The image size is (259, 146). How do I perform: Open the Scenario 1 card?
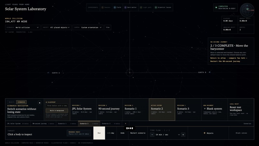pyautogui.click(x=136, y=109)
